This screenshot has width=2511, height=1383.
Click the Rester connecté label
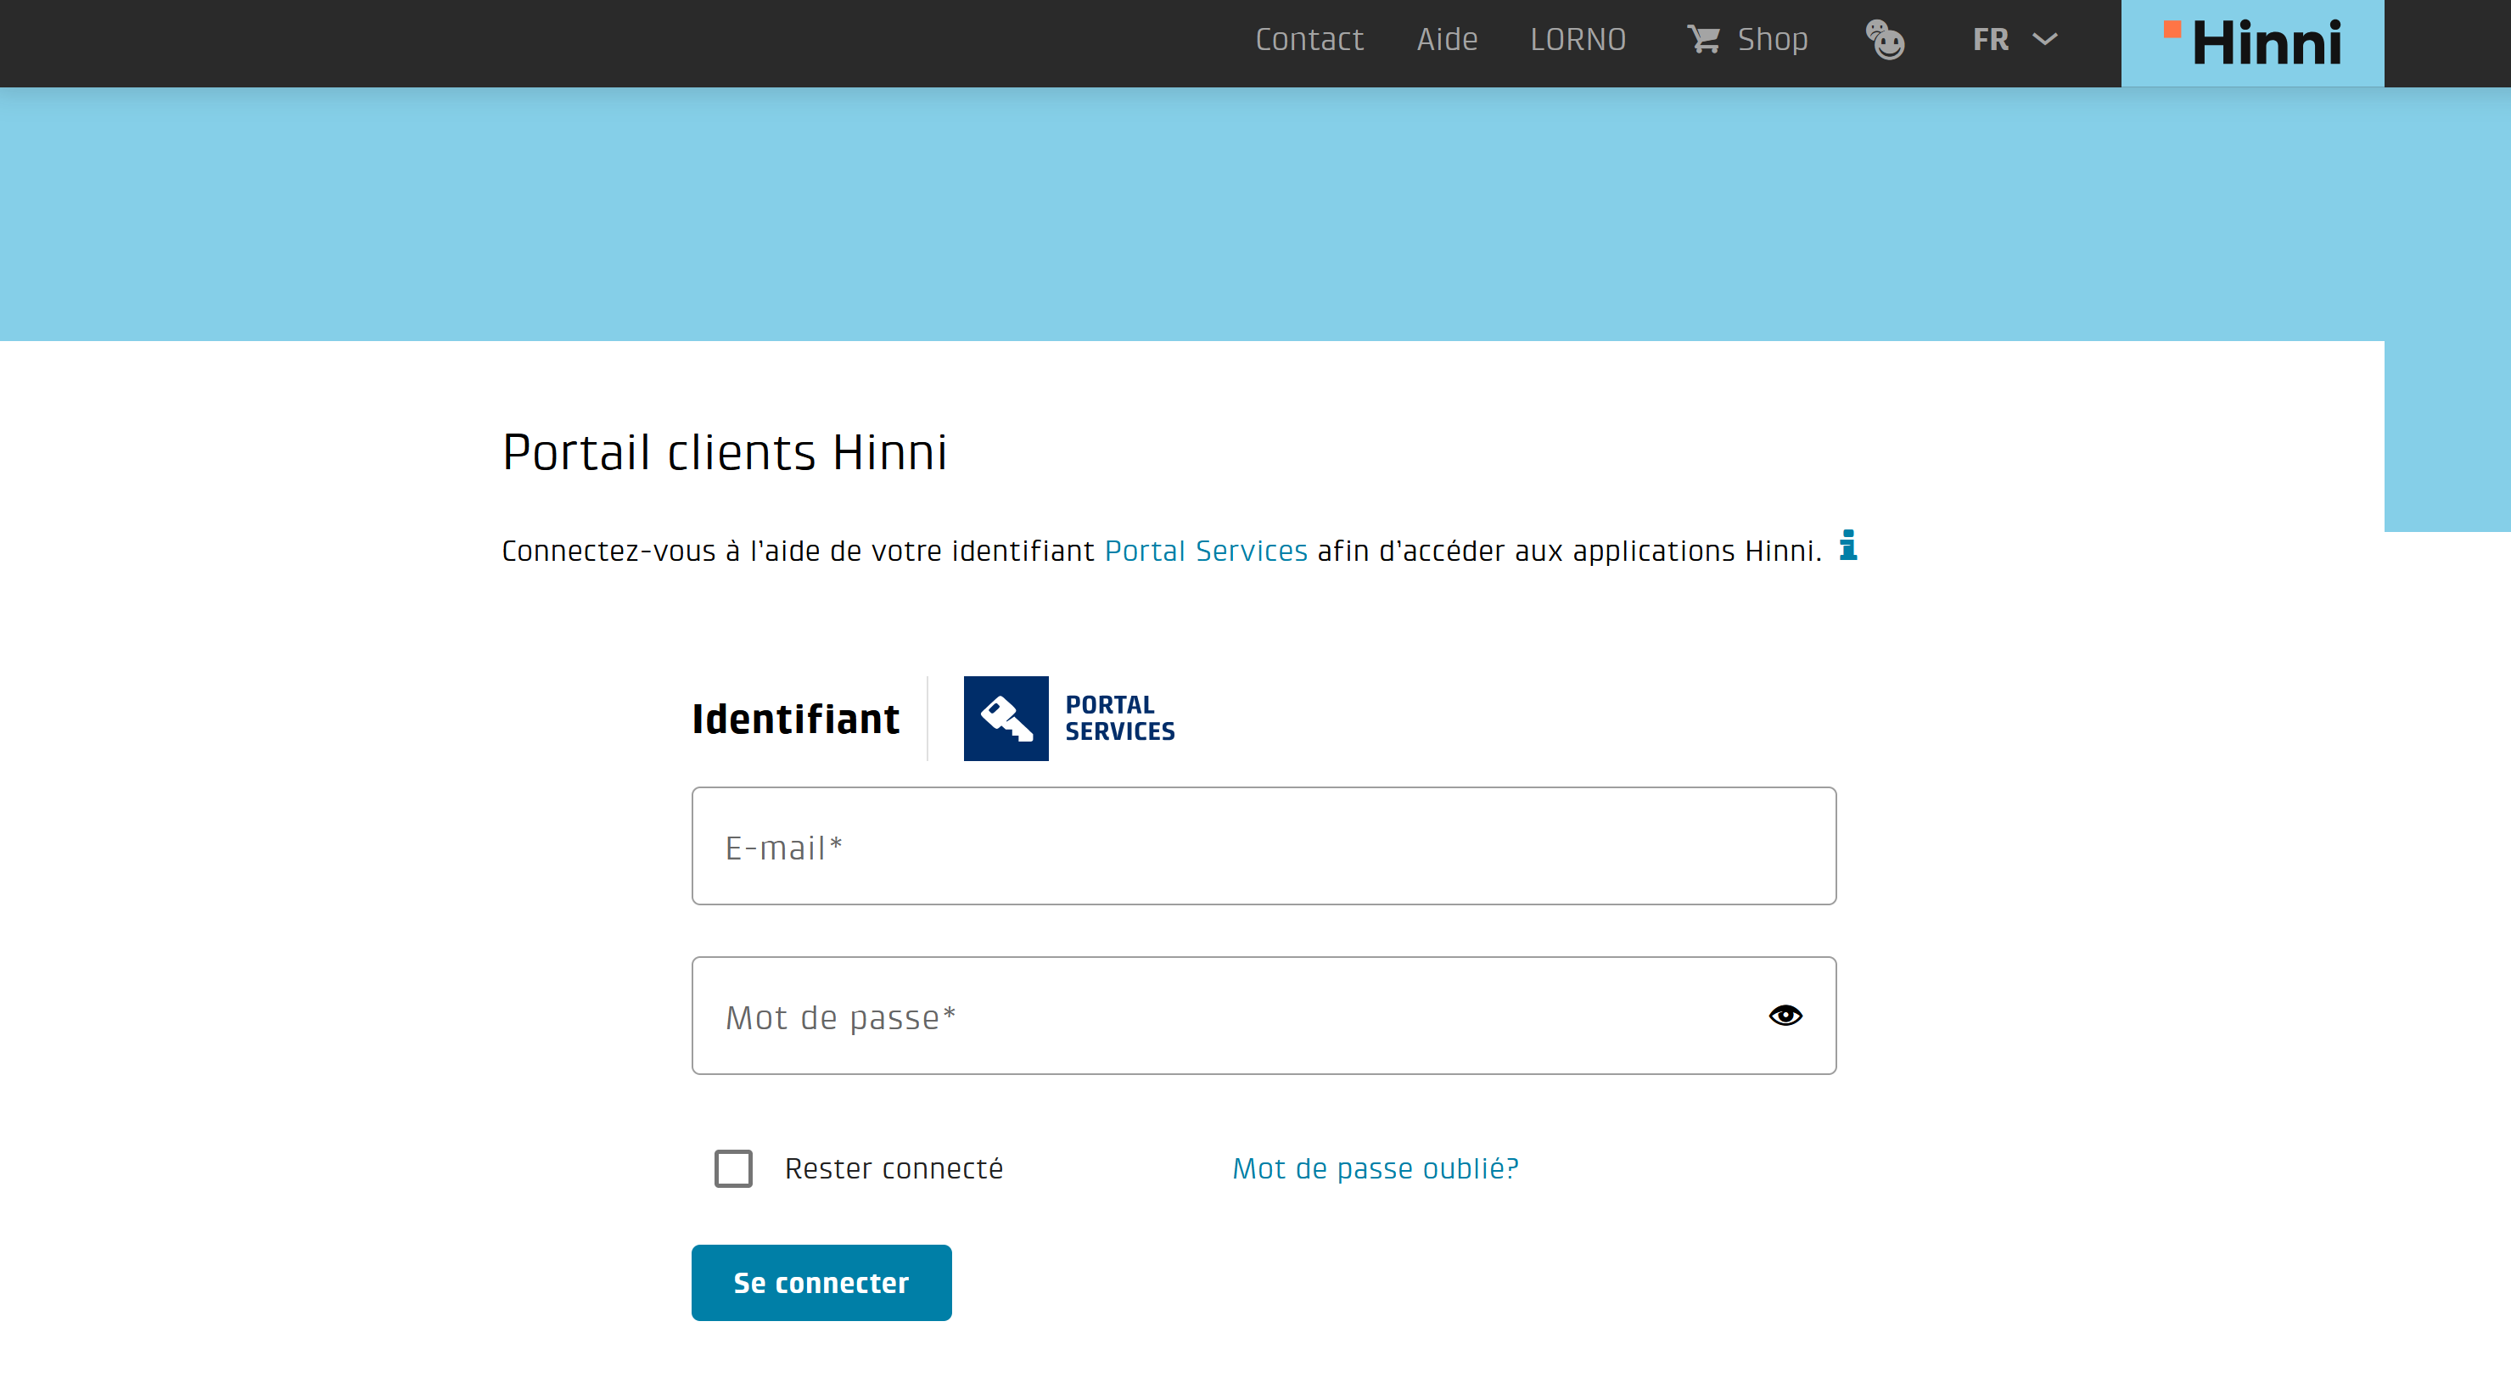(x=894, y=1168)
